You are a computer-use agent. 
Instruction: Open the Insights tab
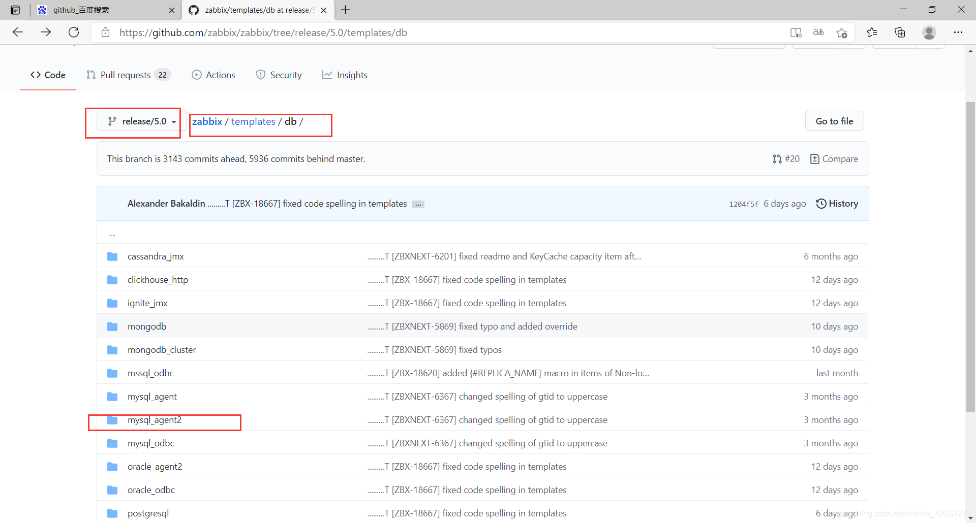pos(345,75)
